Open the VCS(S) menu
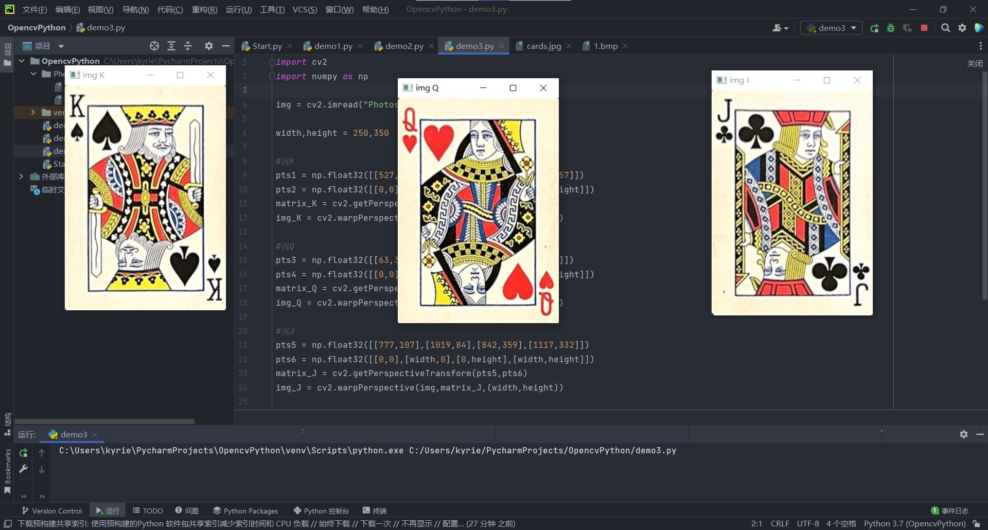 (x=305, y=10)
